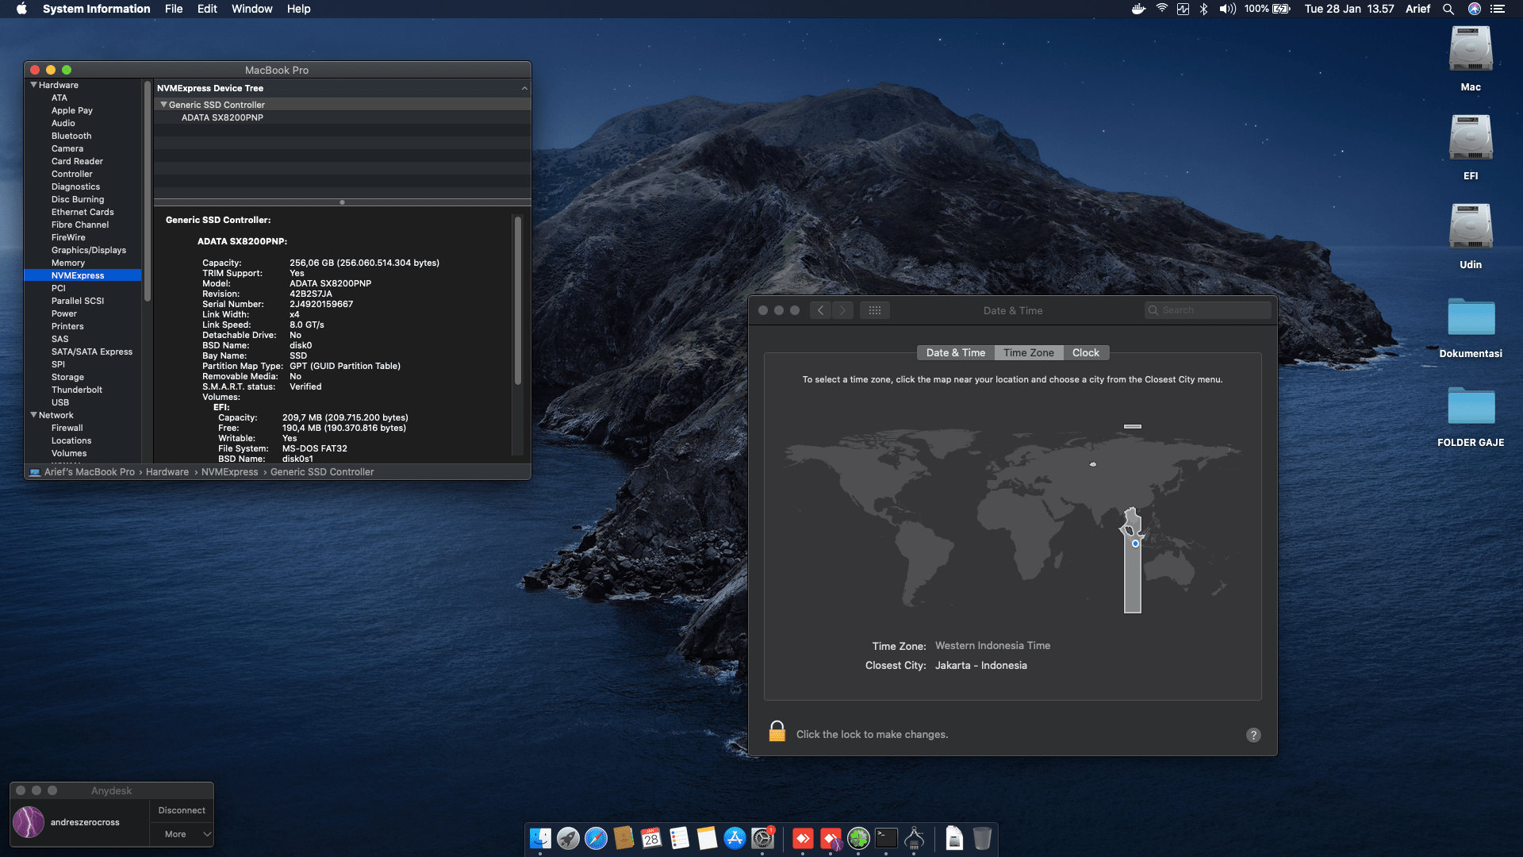Open App Store from the Dock
1523x857 pixels.
(735, 838)
